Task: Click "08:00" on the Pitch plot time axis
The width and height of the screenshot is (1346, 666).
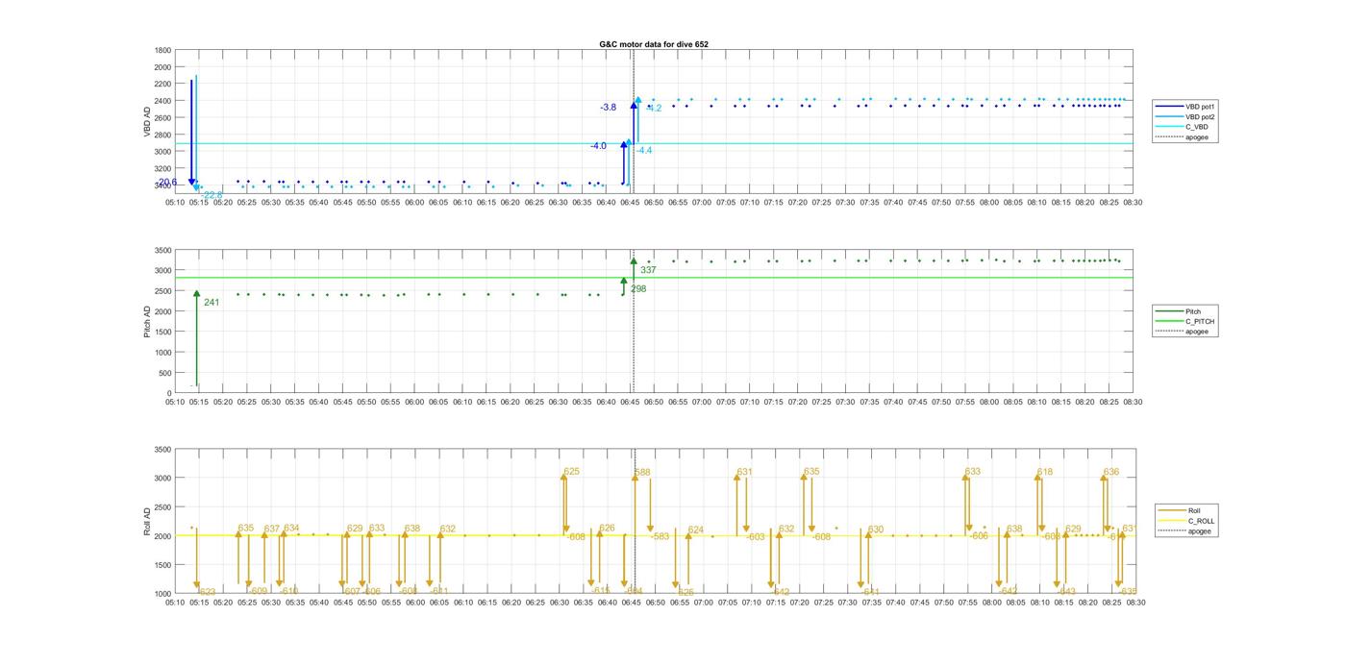Action: point(989,403)
